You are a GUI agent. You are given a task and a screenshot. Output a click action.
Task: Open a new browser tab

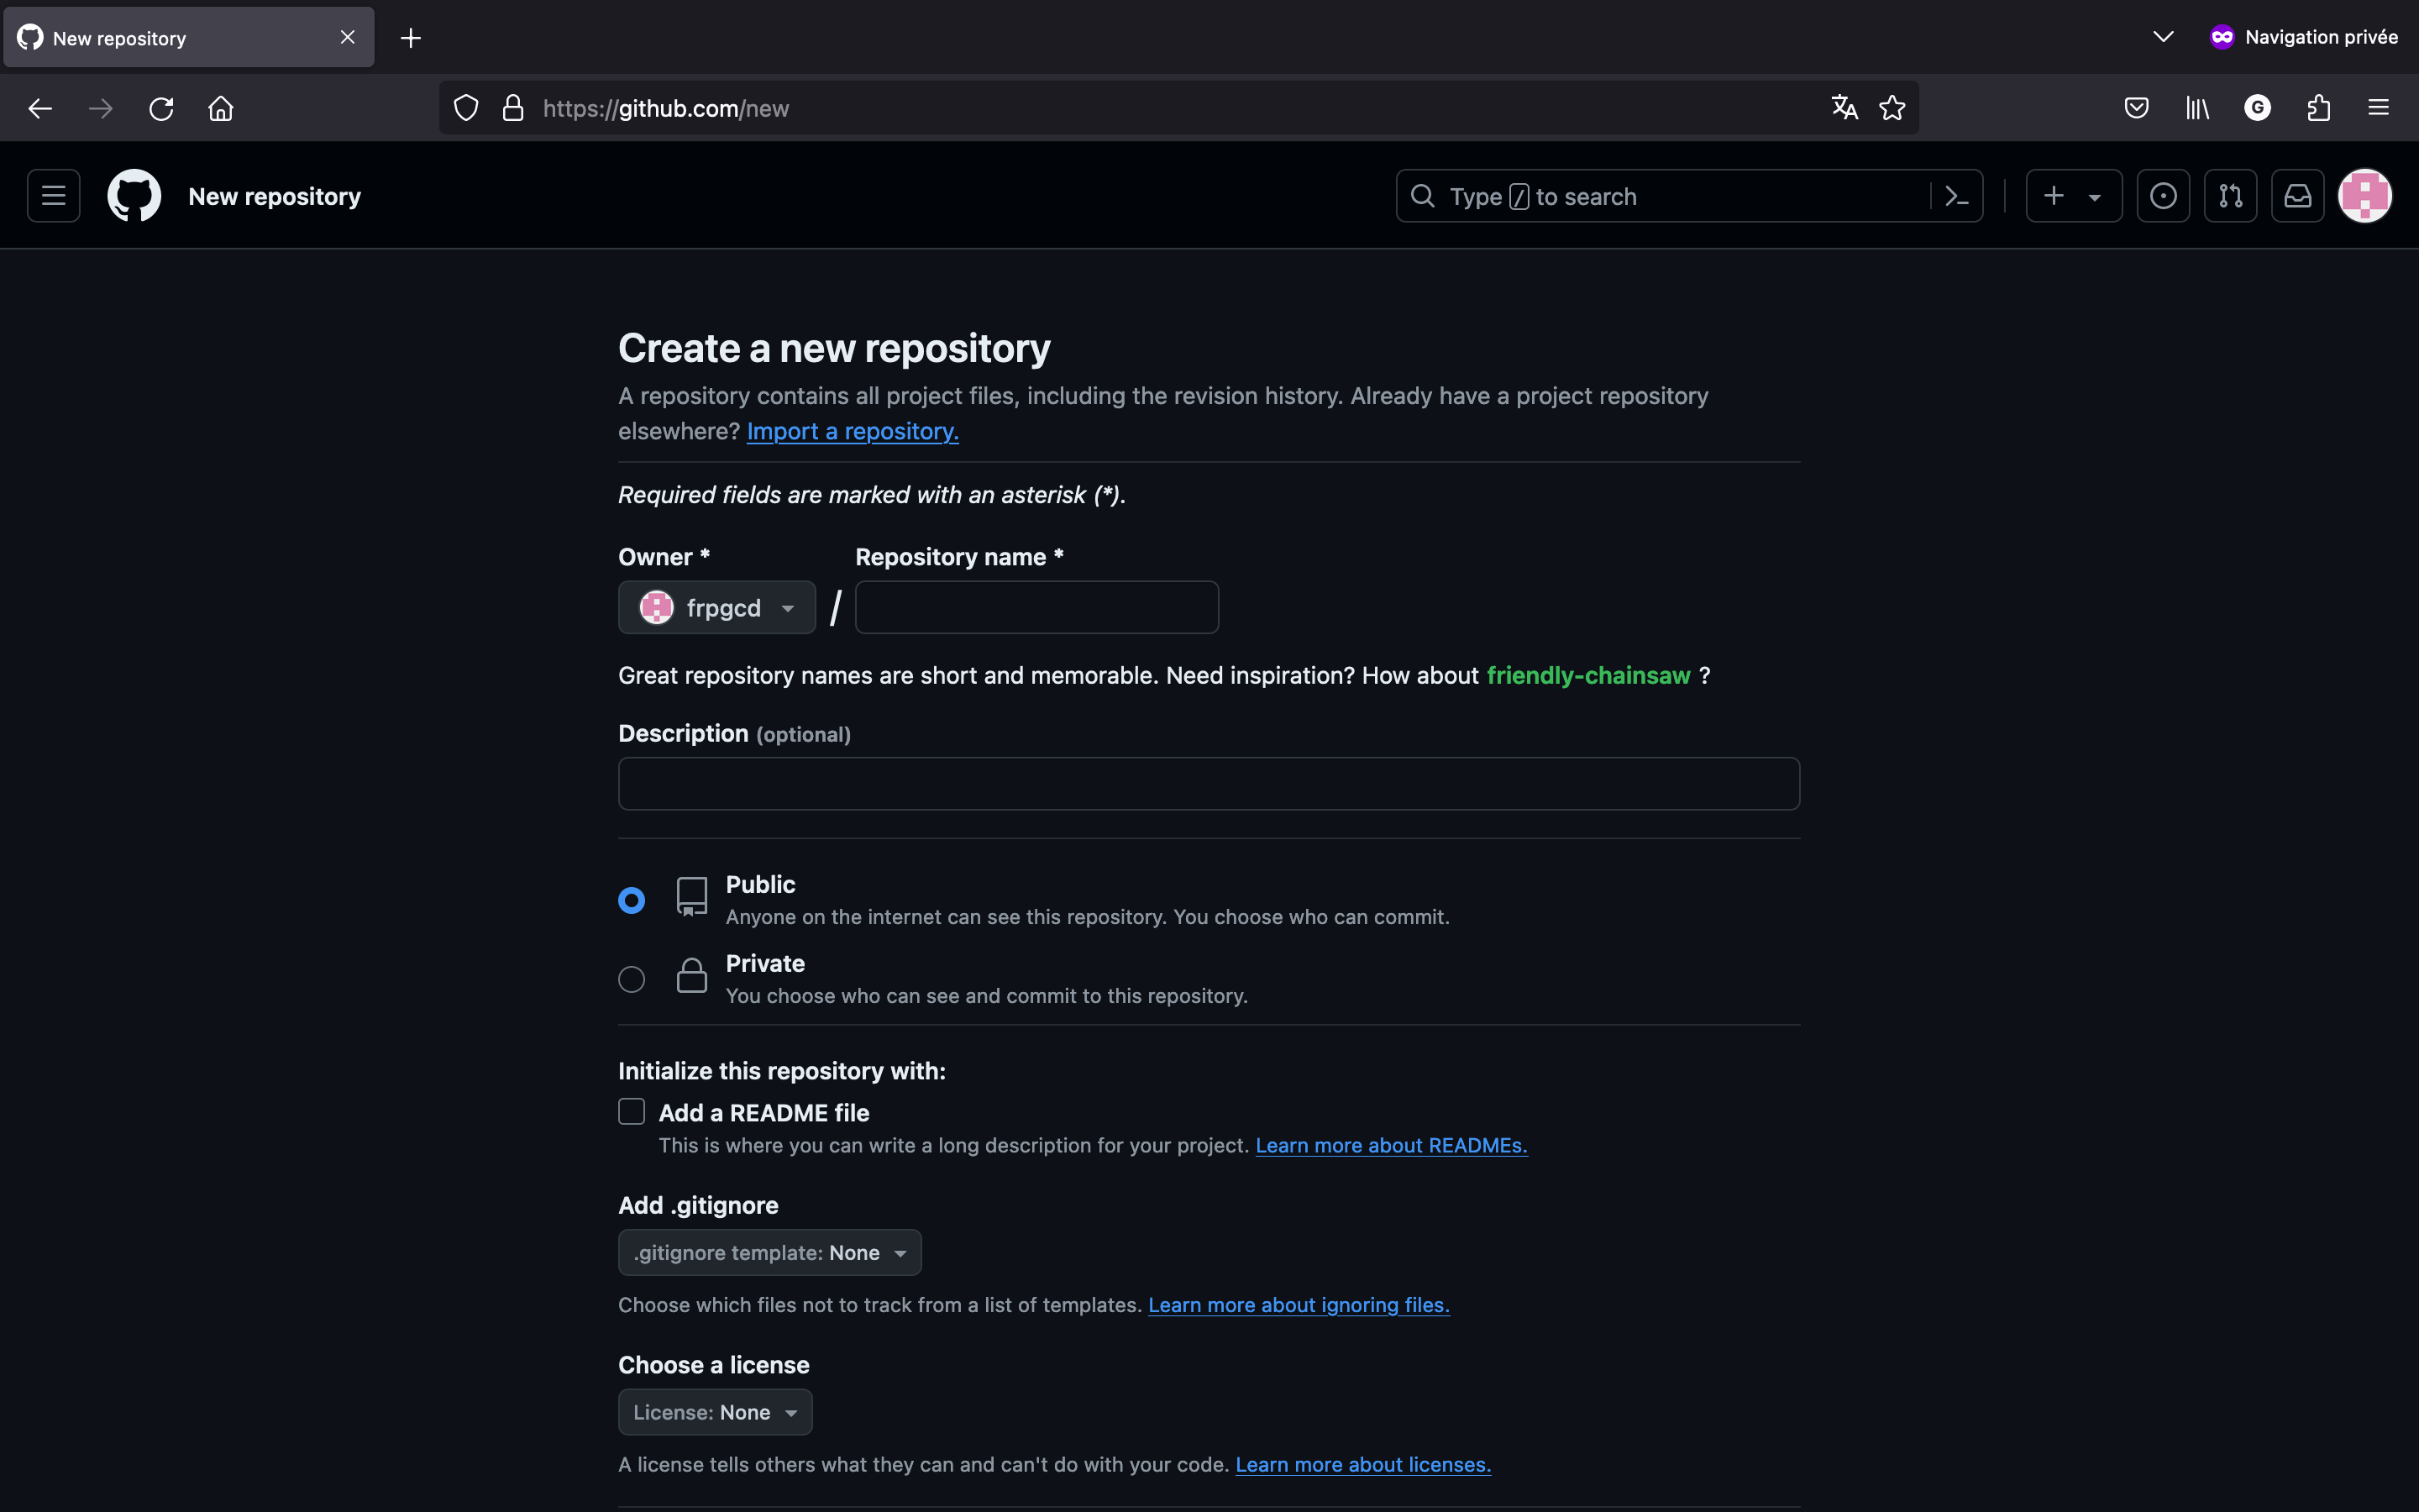411,38
